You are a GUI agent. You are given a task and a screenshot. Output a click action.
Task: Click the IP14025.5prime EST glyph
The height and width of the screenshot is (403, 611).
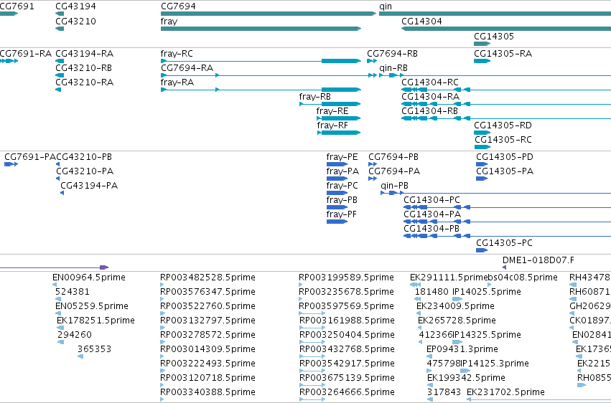pyautogui.click(x=457, y=299)
